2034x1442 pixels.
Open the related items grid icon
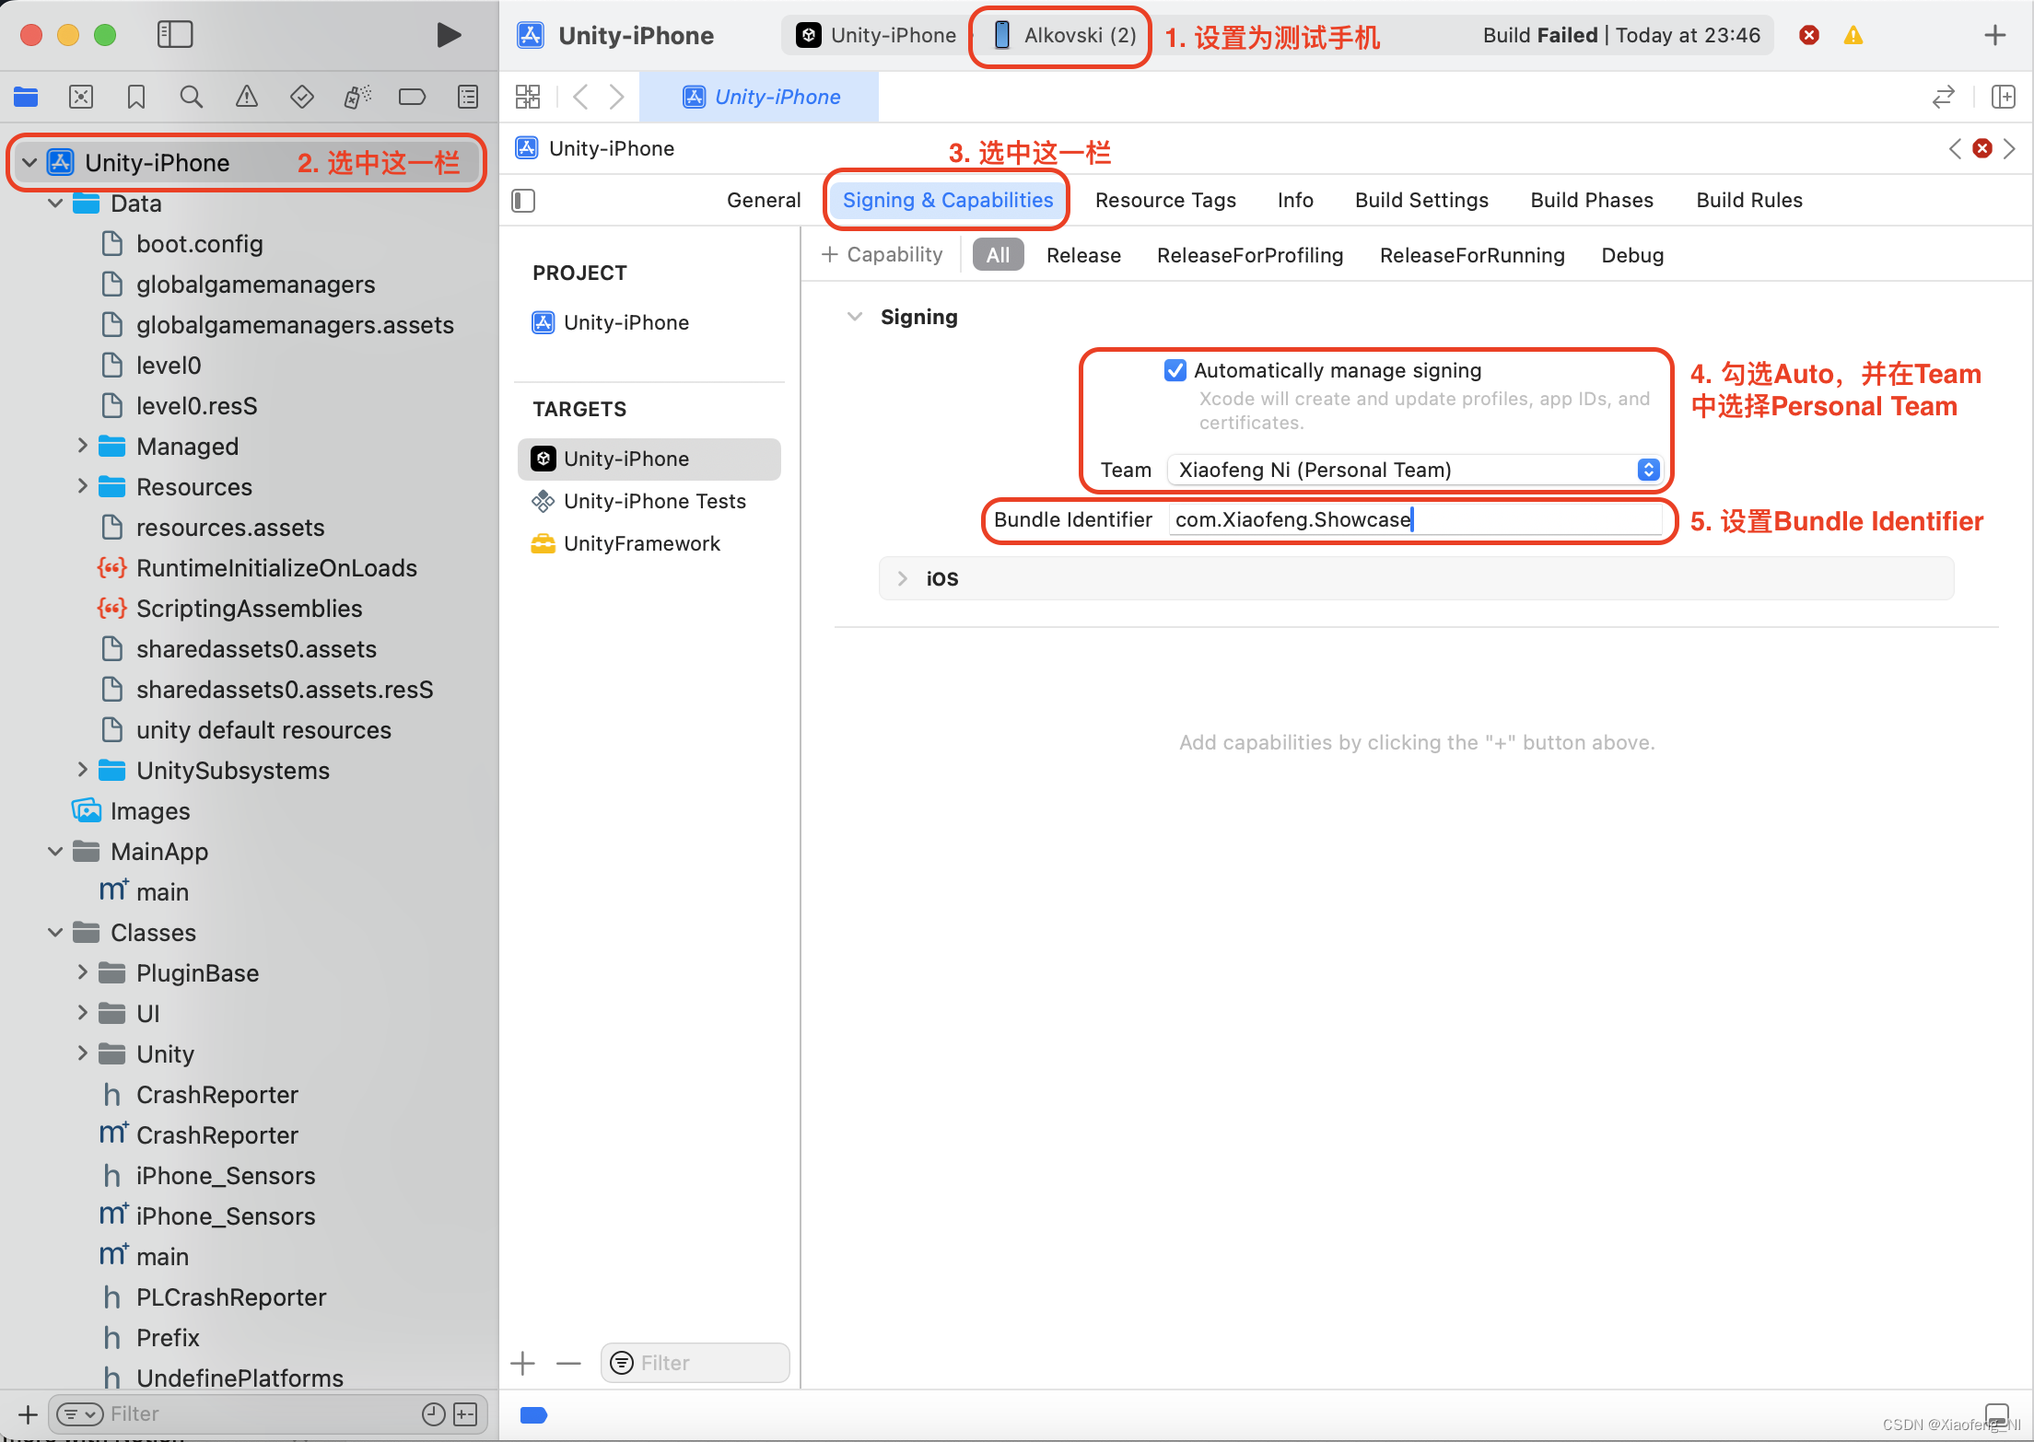[x=528, y=97]
